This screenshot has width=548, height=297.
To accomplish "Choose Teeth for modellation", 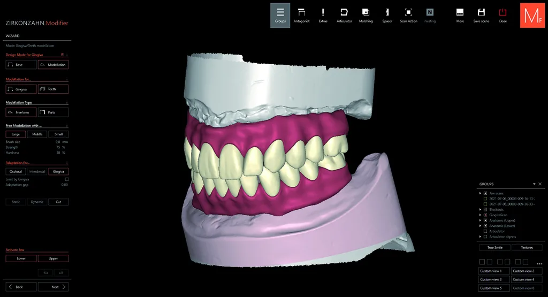I will 53,89.
